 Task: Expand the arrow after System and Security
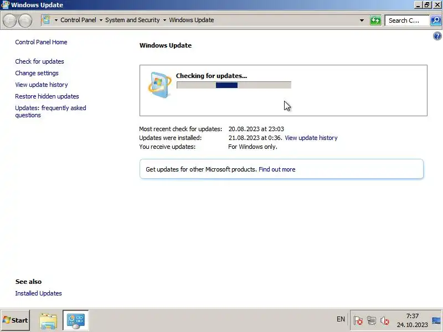tap(164, 20)
